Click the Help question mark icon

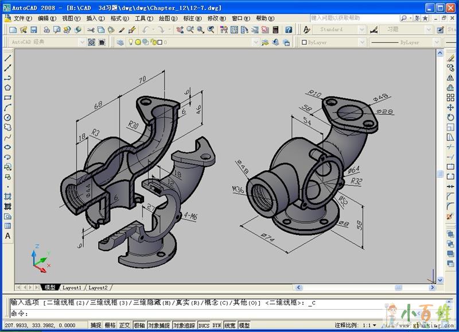289,30
